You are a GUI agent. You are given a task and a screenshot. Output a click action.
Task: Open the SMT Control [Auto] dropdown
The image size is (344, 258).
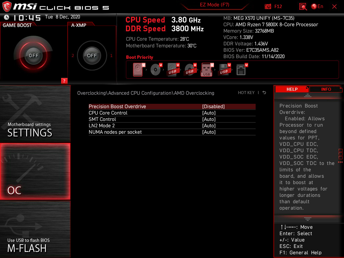(x=209, y=119)
